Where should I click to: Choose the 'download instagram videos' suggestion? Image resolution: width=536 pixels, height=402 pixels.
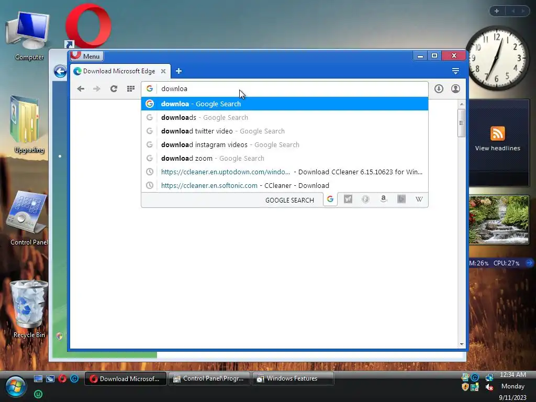click(x=284, y=144)
